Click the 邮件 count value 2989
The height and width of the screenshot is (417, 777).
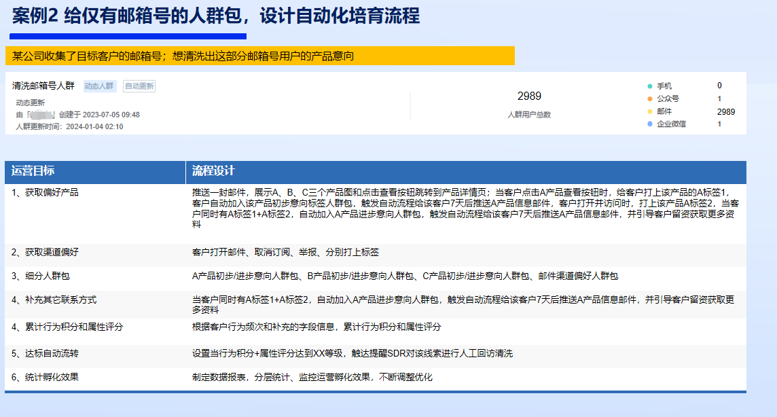tap(726, 112)
